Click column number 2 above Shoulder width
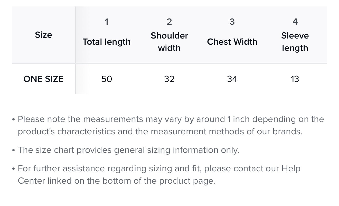Image resolution: width=339 pixels, height=206 pixels. coord(169,22)
